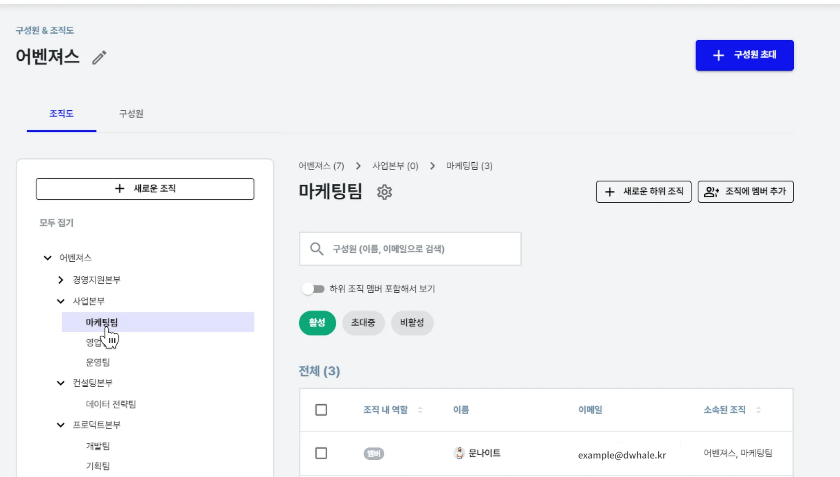Image resolution: width=840 pixels, height=477 pixels.
Task: Toggle 하위 조직 멤버 포함해서 보기 switch
Action: 313,289
